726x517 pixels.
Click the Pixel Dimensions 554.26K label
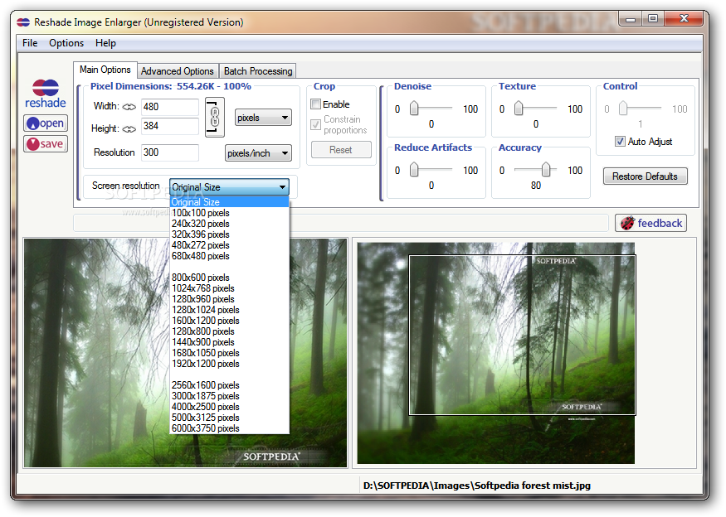click(170, 86)
